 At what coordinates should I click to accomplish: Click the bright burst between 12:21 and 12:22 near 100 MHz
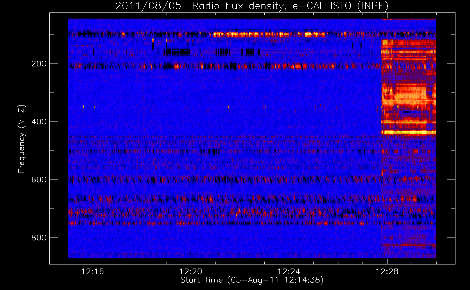236,34
